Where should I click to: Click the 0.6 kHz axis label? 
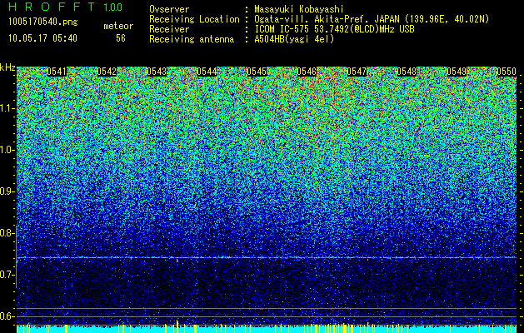(7, 316)
